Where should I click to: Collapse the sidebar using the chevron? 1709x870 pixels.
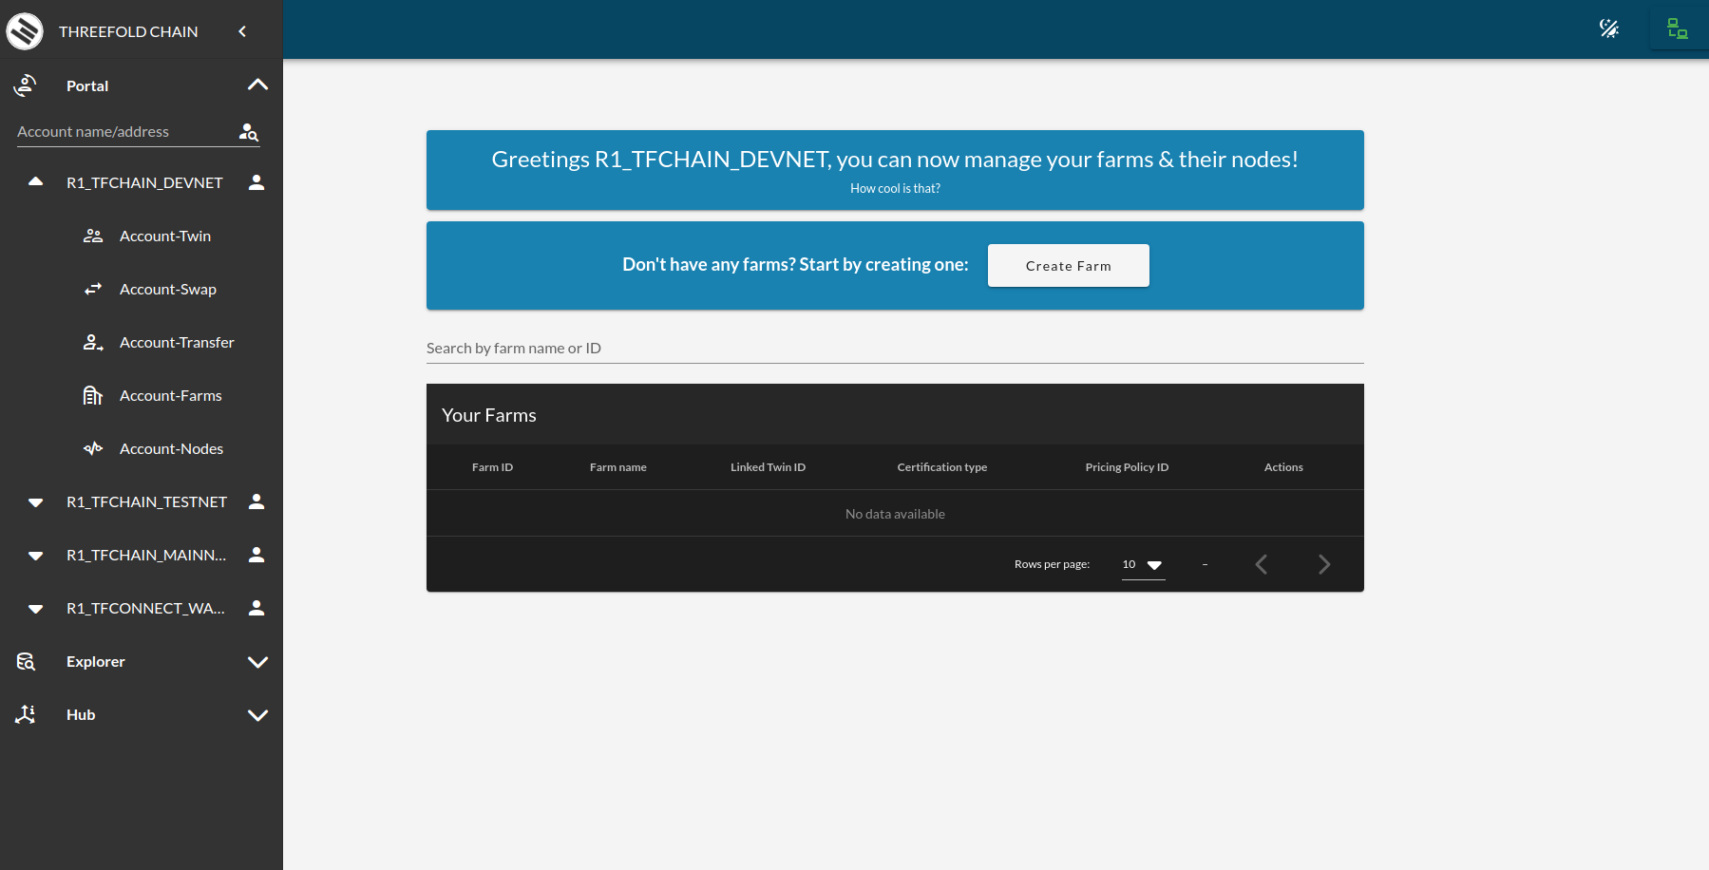tap(242, 30)
